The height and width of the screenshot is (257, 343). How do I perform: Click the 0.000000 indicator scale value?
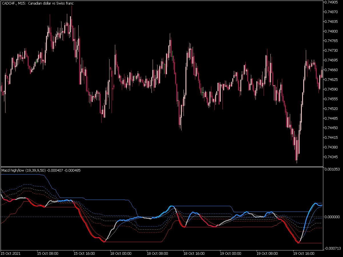click(333, 217)
